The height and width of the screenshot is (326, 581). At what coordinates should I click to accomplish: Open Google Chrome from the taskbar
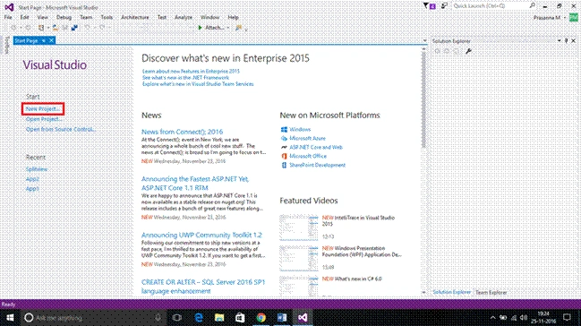[x=261, y=318]
